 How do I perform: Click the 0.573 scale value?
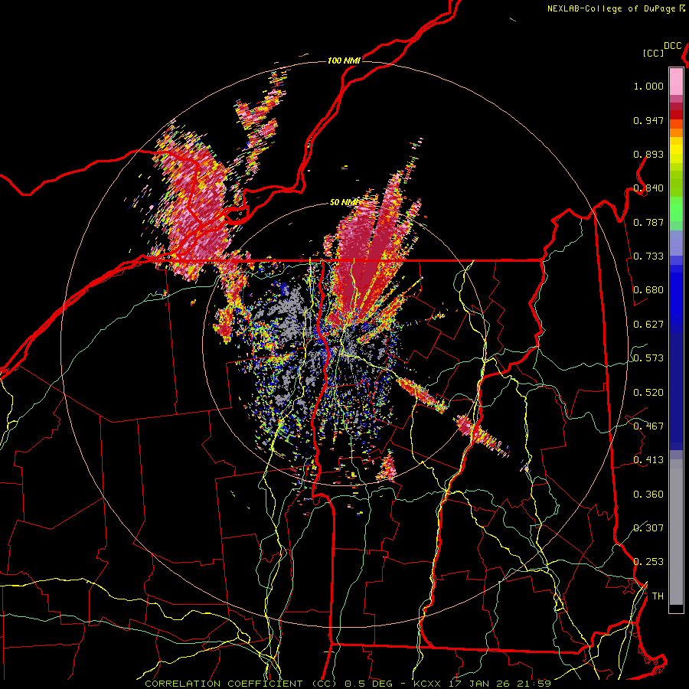tap(648, 358)
